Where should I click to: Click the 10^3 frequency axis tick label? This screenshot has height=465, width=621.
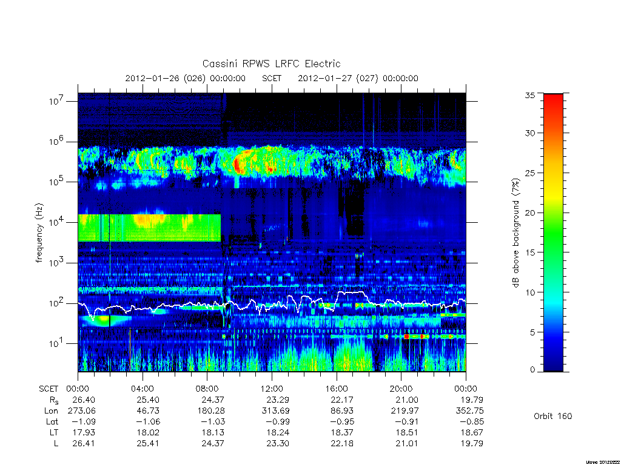click(x=58, y=262)
